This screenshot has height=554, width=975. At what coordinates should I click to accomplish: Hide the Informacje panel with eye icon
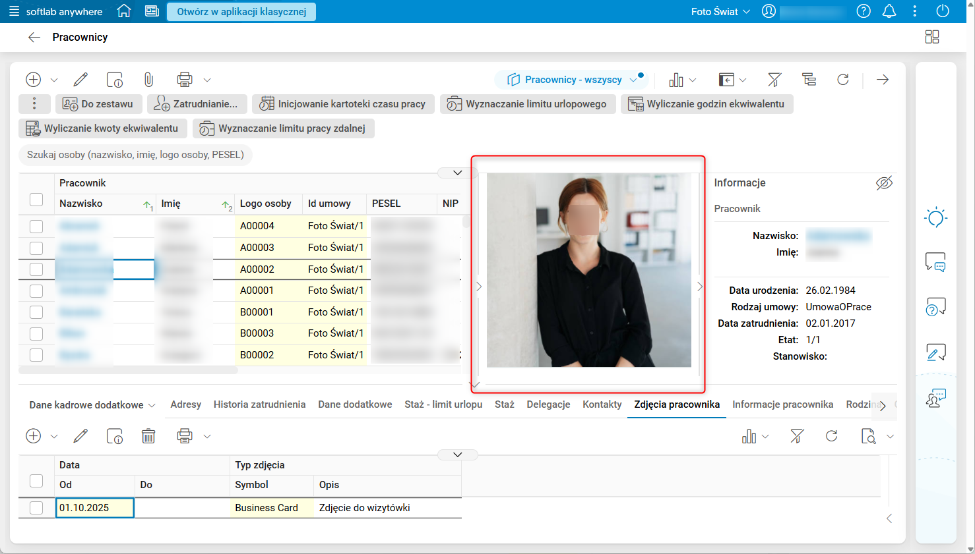click(x=884, y=183)
